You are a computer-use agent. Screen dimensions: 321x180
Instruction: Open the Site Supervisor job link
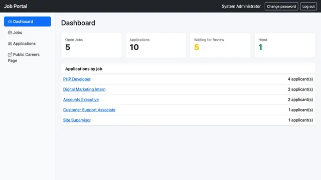point(77,120)
